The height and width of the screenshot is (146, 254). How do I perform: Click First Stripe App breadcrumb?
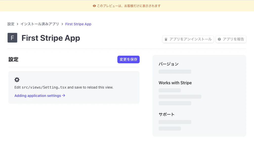point(78,24)
